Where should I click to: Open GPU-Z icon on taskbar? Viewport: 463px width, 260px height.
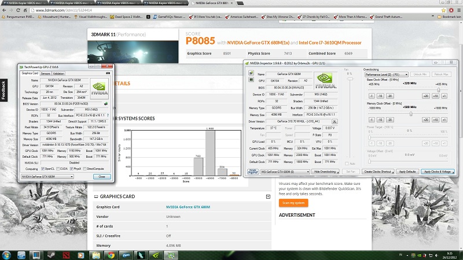click(171, 255)
